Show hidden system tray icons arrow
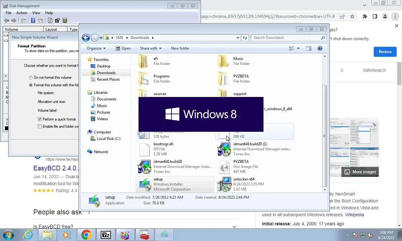Viewport: 402px width, 241px height. [x=348, y=235]
